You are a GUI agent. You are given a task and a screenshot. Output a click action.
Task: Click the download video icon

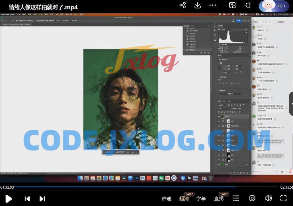coord(198,5)
